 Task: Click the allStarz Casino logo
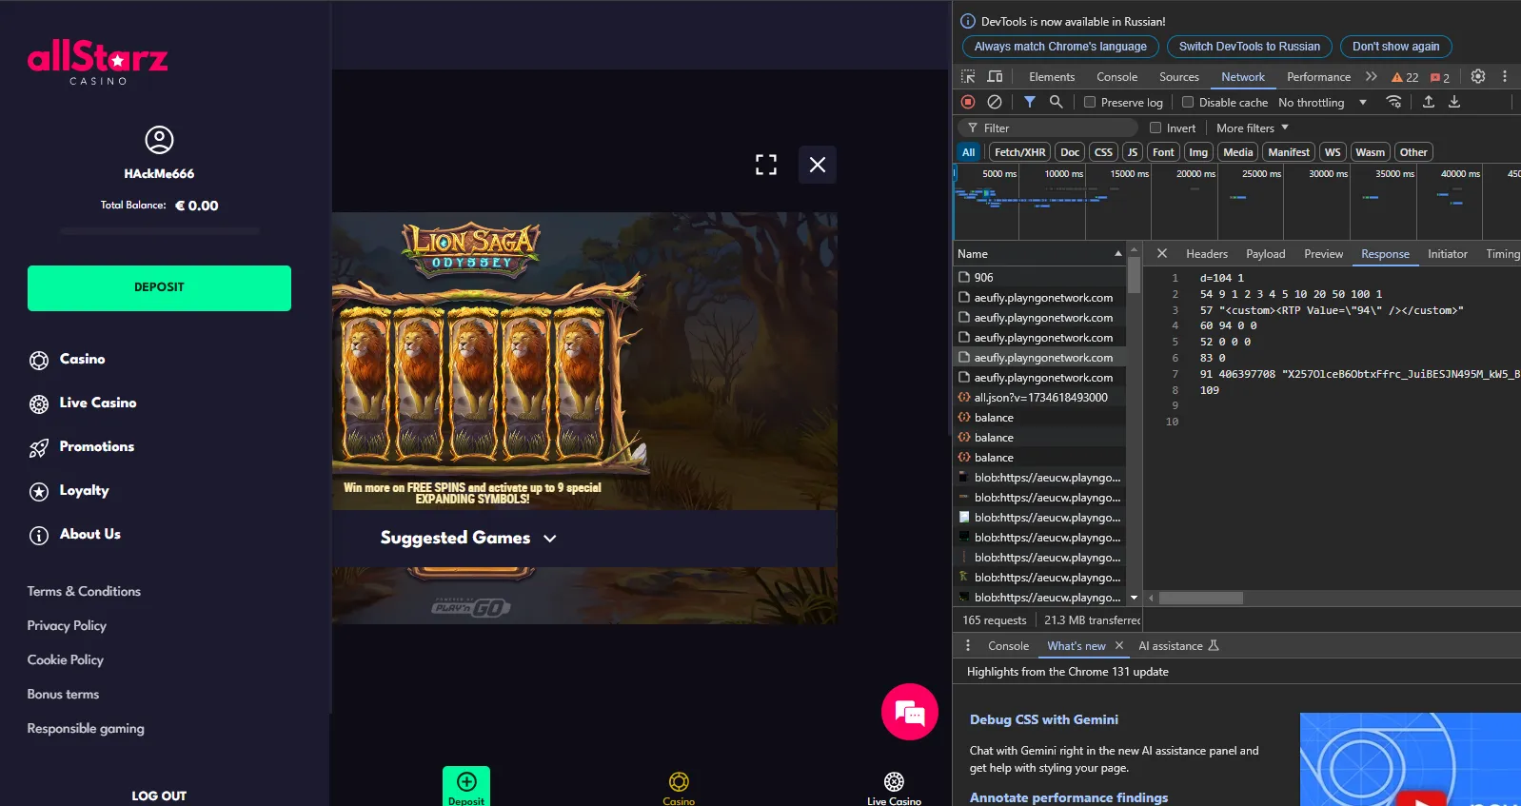(97, 62)
